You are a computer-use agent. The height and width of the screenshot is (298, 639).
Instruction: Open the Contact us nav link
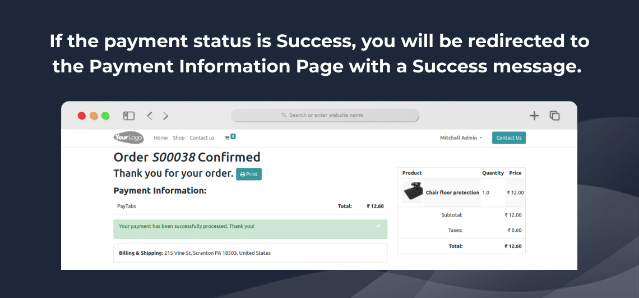coord(202,138)
